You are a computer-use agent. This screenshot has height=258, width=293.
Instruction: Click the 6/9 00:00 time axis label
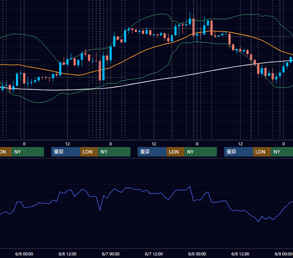[284, 254]
